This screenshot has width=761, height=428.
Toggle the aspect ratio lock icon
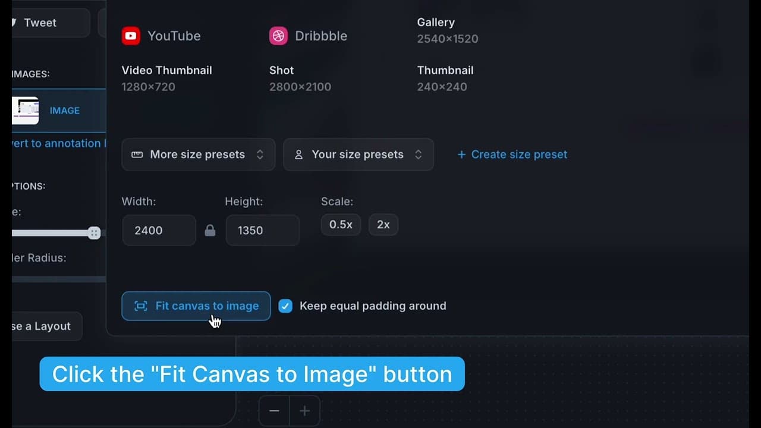pyautogui.click(x=210, y=230)
